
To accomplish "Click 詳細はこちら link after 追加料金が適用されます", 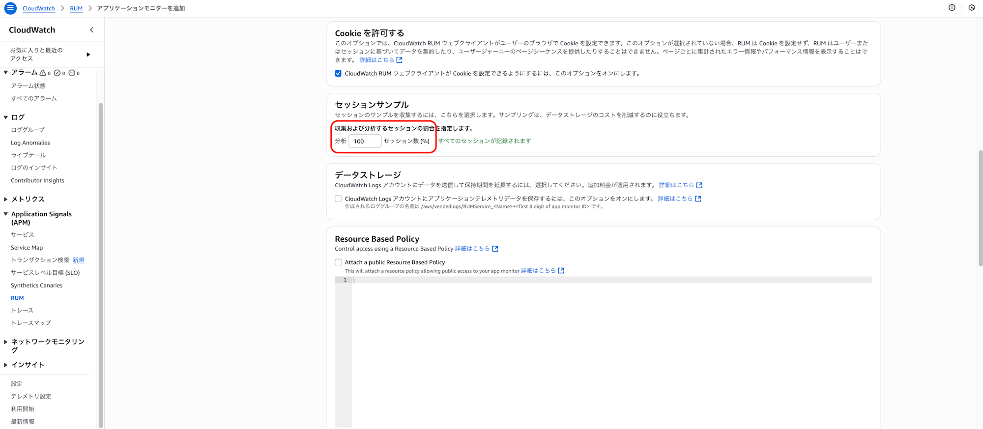I will pyautogui.click(x=676, y=185).
